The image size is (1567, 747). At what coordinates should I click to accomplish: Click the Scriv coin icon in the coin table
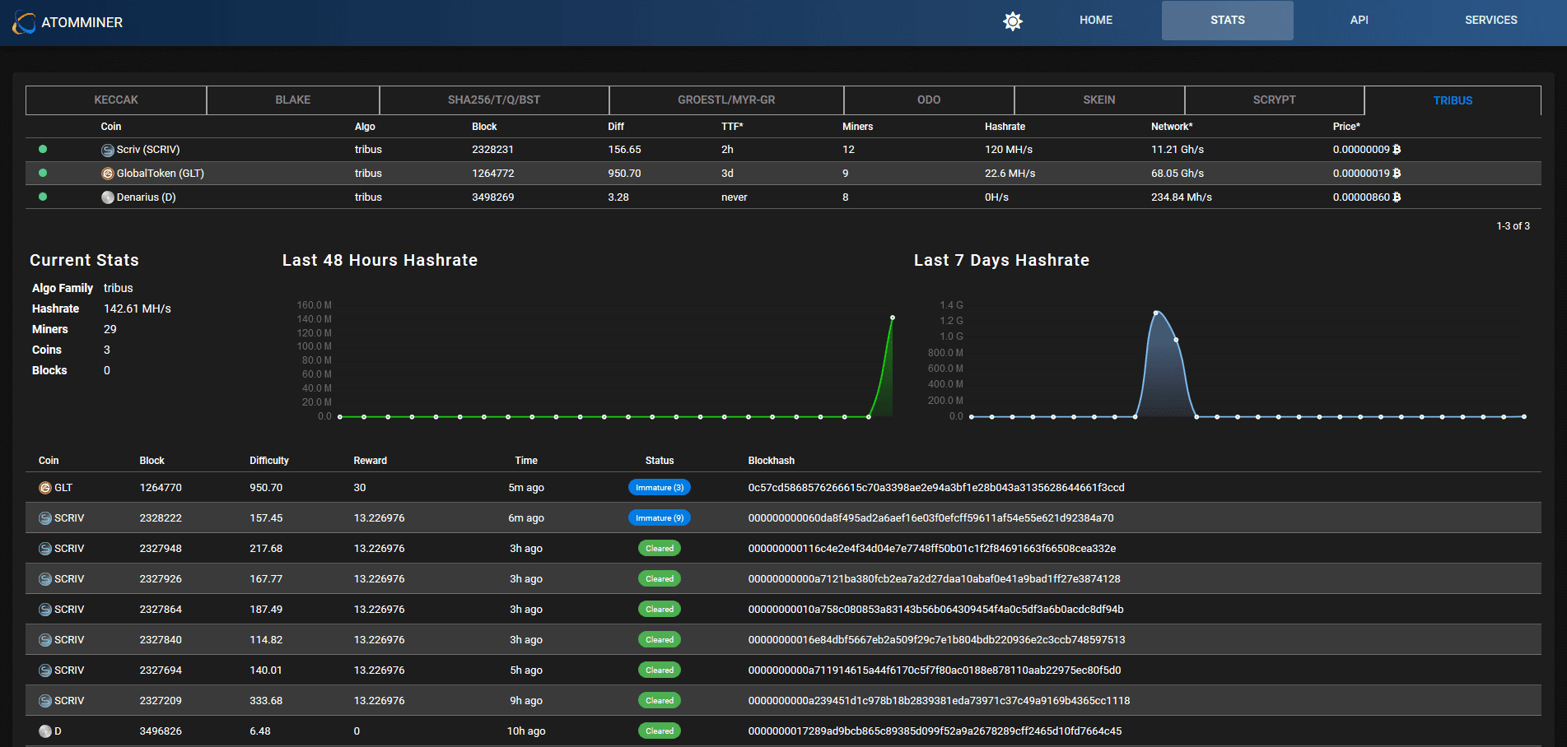point(108,151)
